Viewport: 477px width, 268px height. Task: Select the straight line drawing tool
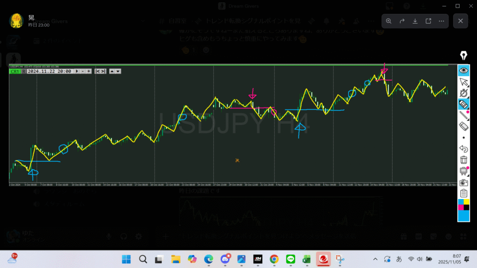click(463, 115)
